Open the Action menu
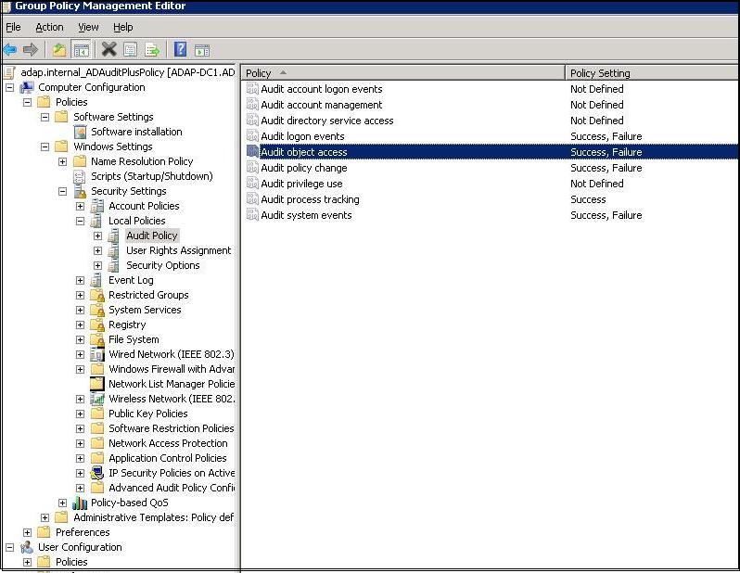 tap(49, 28)
